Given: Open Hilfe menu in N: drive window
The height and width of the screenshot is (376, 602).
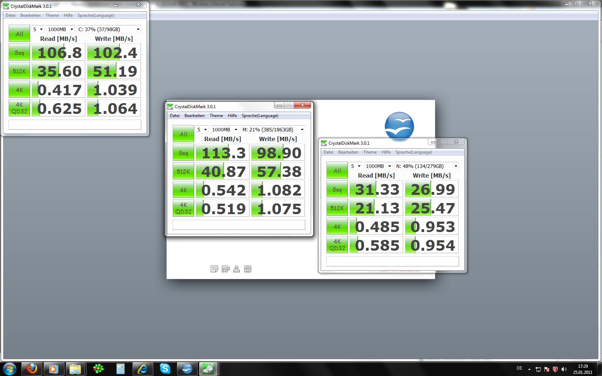Looking at the screenshot, I should (x=386, y=152).
